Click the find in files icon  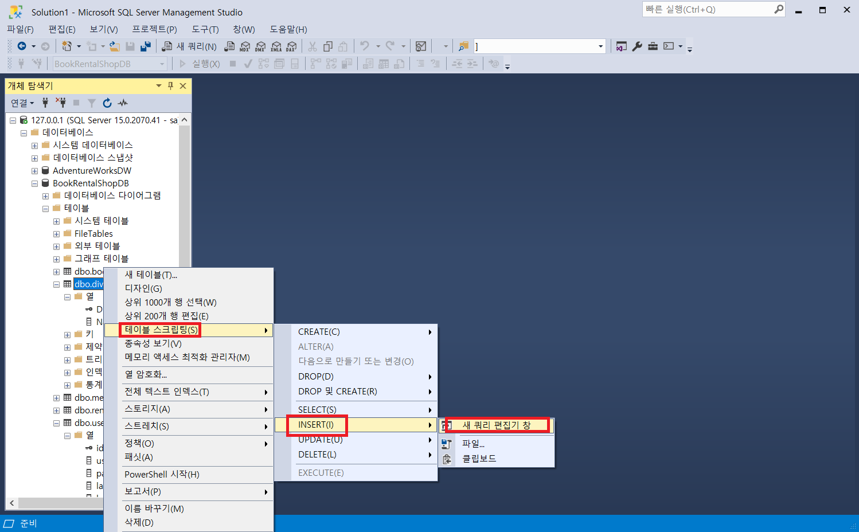(464, 46)
